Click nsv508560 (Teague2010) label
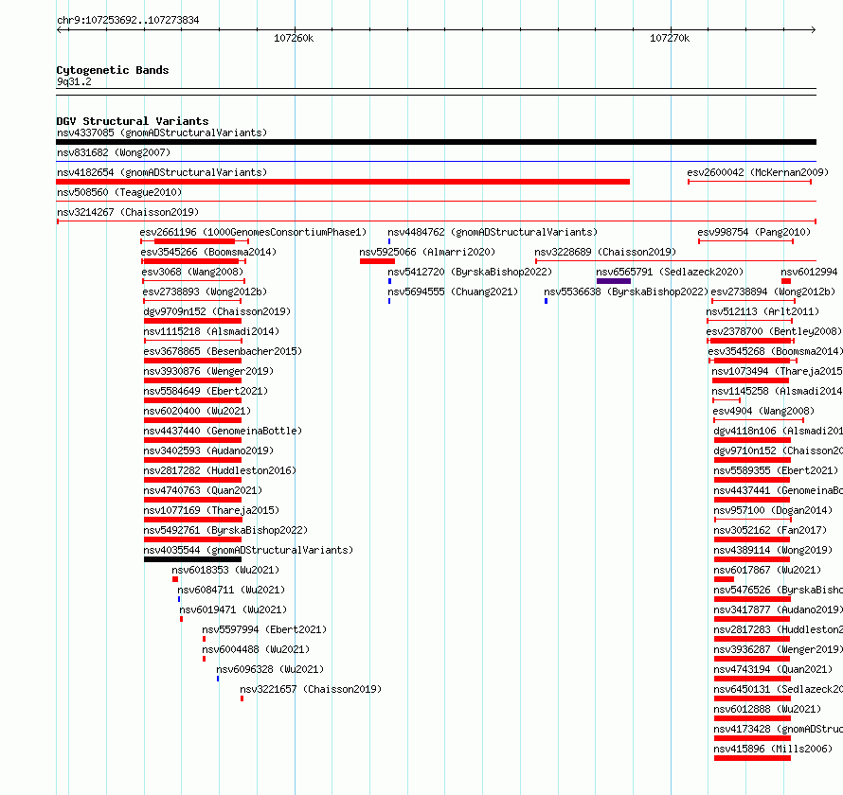 pyautogui.click(x=119, y=192)
